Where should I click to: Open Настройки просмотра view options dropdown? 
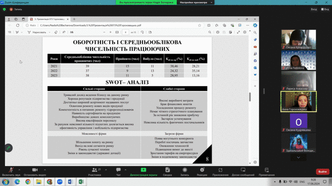click(x=194, y=2)
